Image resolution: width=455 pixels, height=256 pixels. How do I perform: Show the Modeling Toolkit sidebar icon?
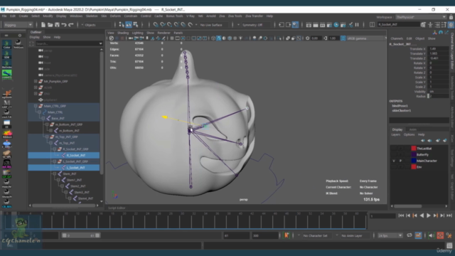coord(424,25)
